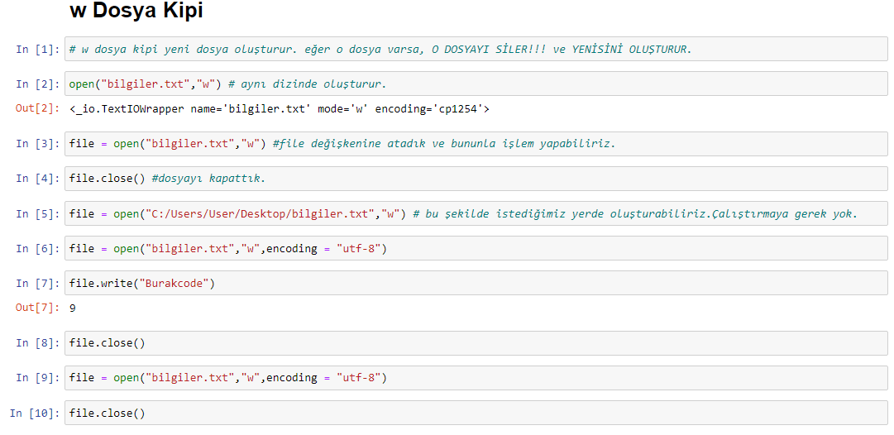Screen dimensions: 894x435
Task: Select cell In [2] with open bilgiler.txt
Action: [x=476, y=84]
